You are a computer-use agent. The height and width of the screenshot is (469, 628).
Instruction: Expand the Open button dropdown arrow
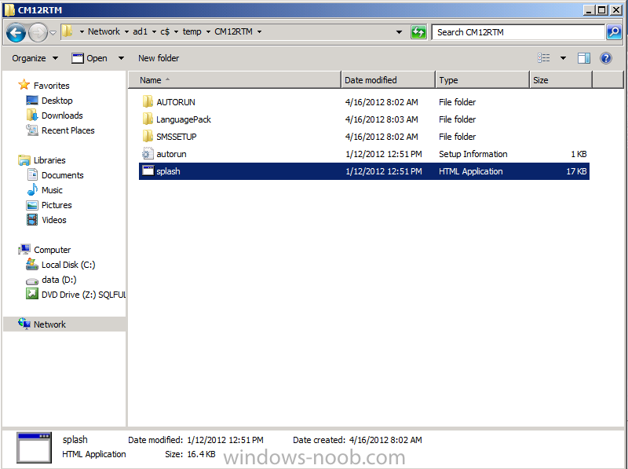tap(121, 58)
